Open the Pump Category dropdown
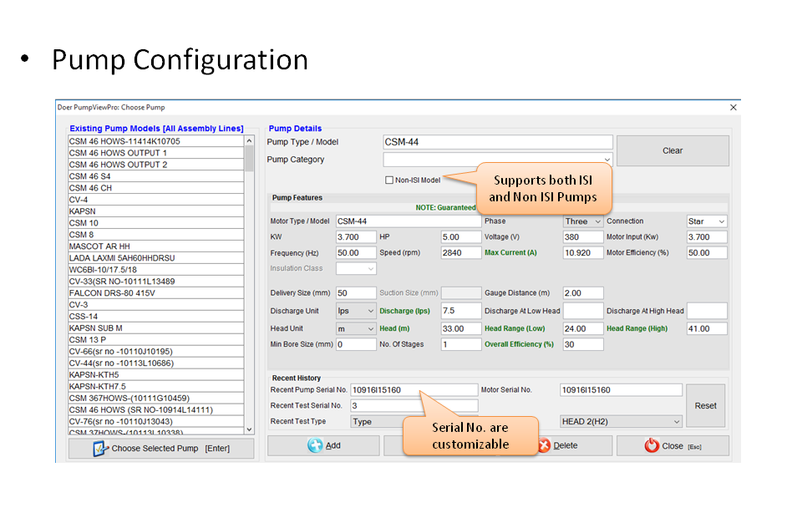 [x=498, y=160]
